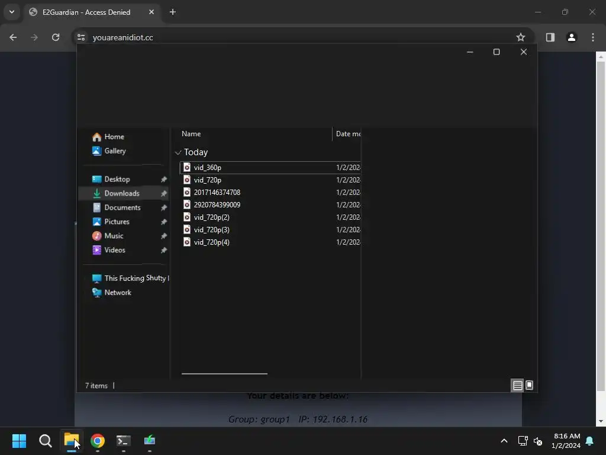
Task: Open the taskbar clock and date
Action: [x=566, y=441]
